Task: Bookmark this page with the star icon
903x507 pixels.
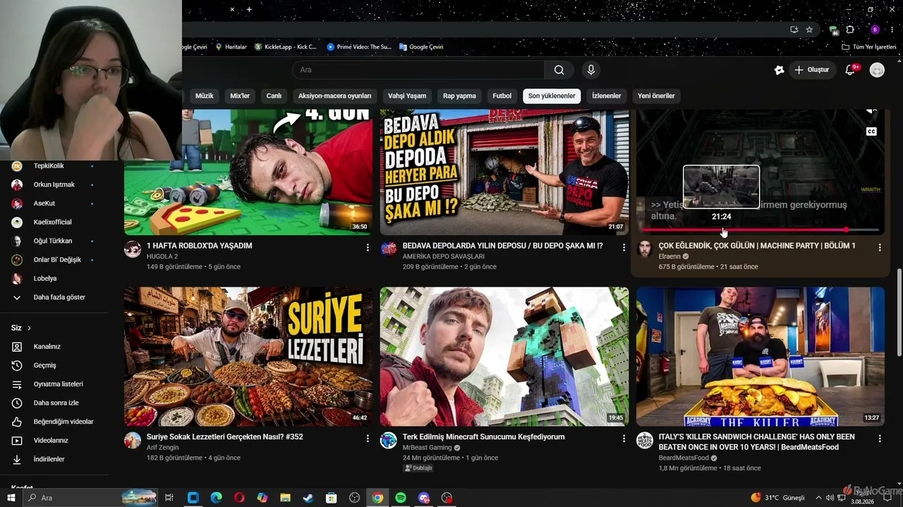Action: point(809,30)
